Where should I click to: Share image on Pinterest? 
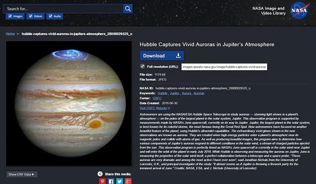click(102, 181)
